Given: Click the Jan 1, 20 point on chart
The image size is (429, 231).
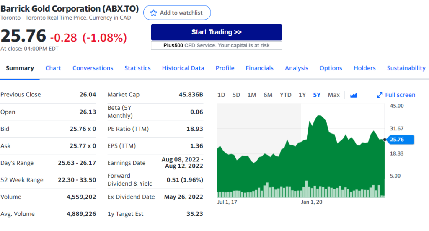Looking at the screenshot, I should (312, 202).
